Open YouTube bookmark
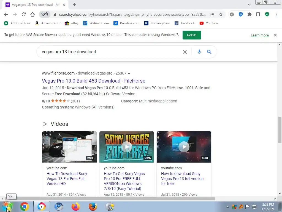 [209, 23]
